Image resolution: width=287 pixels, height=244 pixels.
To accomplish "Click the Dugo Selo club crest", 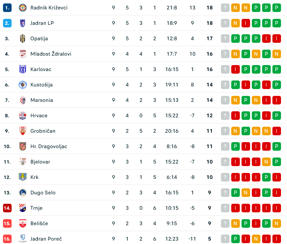I will click(x=23, y=193).
